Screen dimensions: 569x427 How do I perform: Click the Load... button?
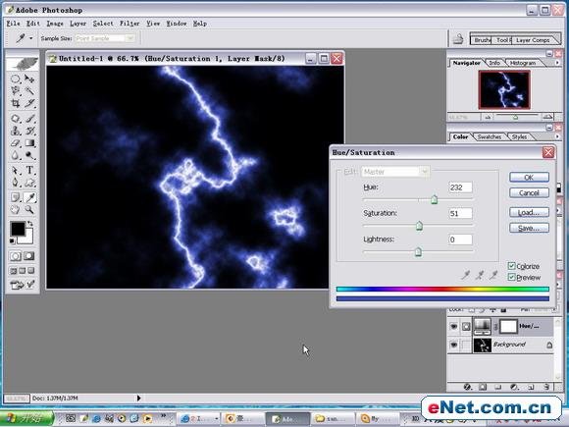tap(529, 212)
